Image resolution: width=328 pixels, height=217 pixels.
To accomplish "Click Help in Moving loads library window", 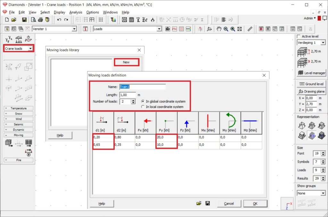I will pos(60,135).
